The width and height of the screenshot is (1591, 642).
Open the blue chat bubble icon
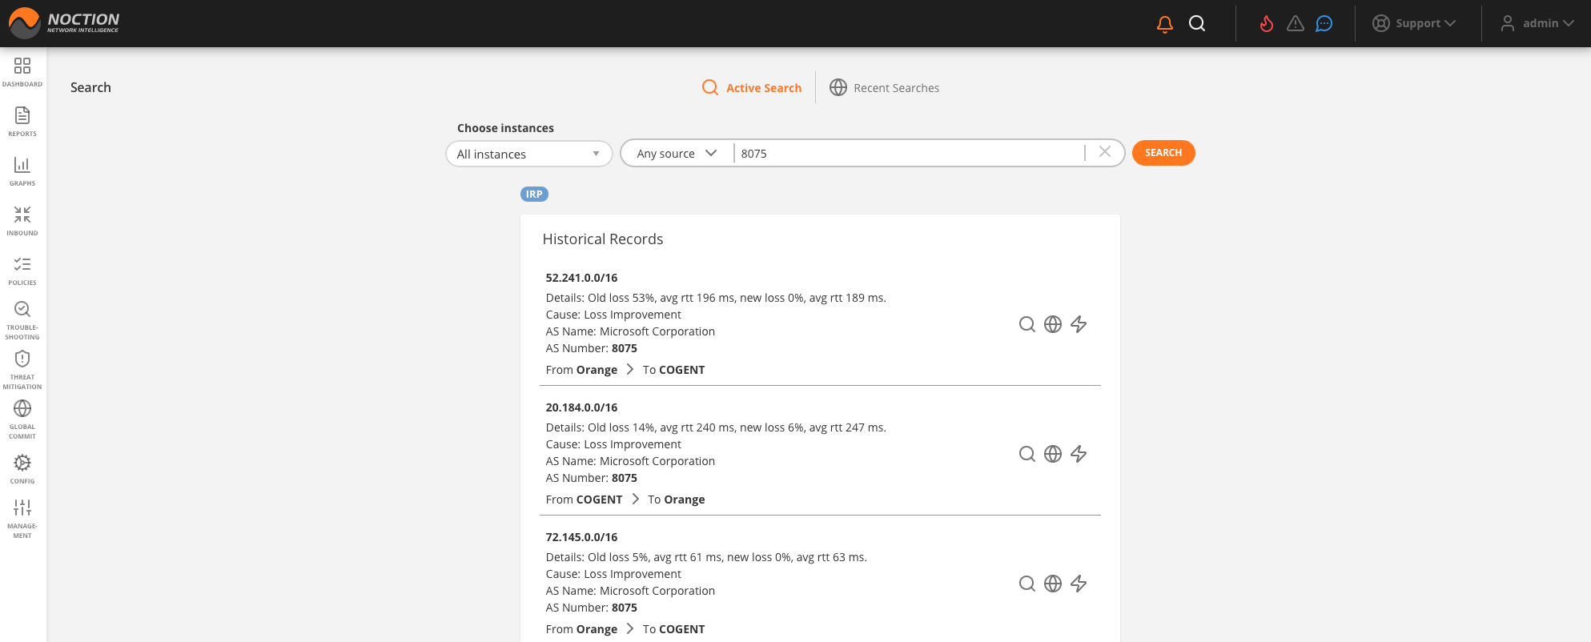[x=1324, y=24]
